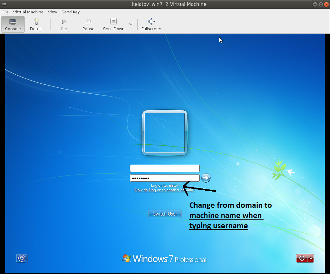330x274 pixels.
Task: Select the filled password field
Action: point(165,178)
